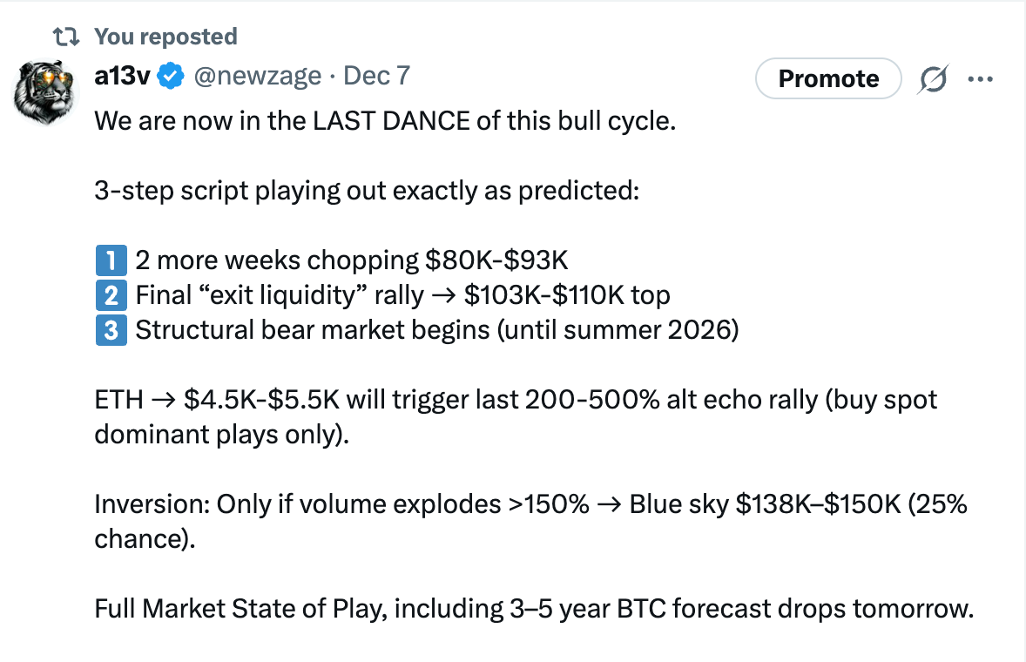Screen dimensions: 1026x662
Task: Click the "3-step script playing out" line
Action: point(366,190)
